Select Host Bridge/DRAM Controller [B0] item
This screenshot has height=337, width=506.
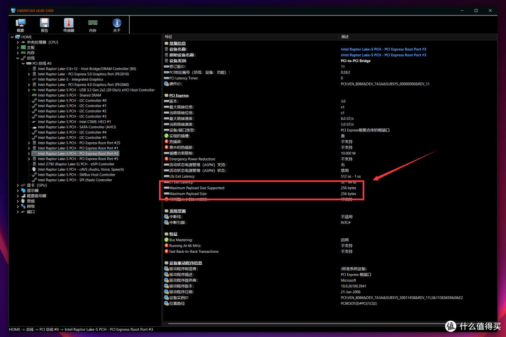(87, 69)
